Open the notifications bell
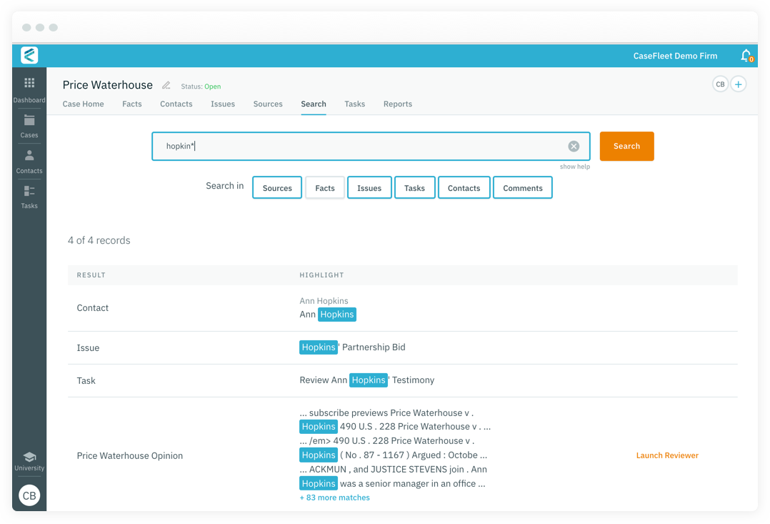Image resolution: width=770 pixels, height=524 pixels. tap(745, 55)
